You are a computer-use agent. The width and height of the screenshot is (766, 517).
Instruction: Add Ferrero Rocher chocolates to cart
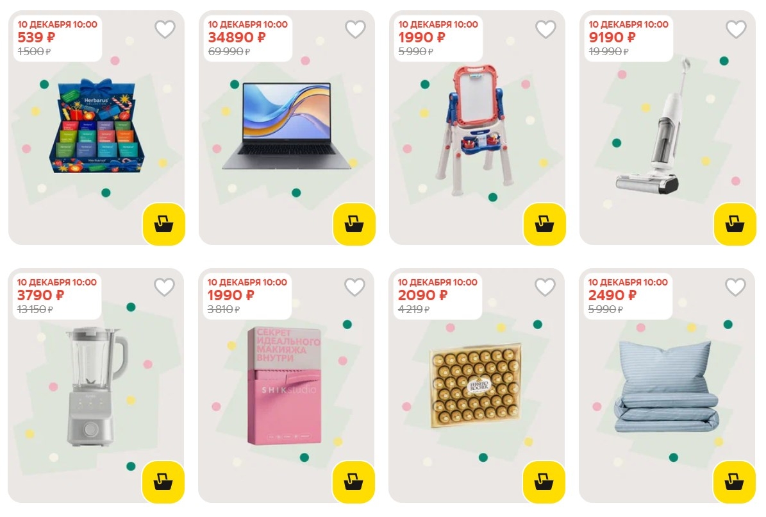coord(544,482)
